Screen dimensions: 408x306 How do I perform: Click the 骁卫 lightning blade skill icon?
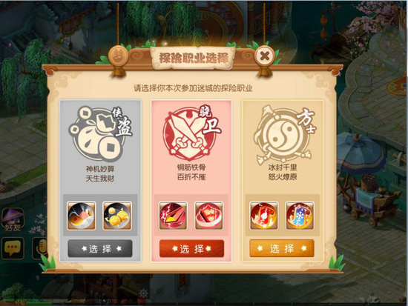coord(173,216)
